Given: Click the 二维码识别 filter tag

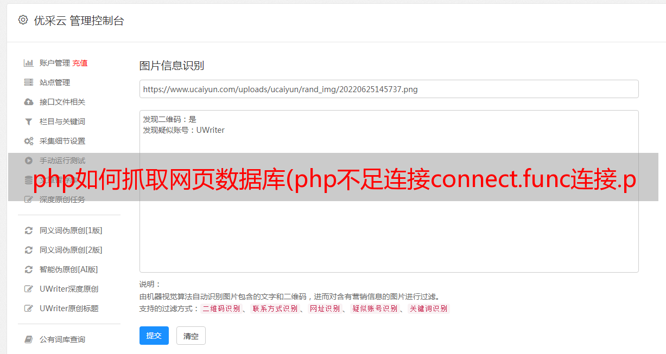Looking at the screenshot, I should 221,308.
